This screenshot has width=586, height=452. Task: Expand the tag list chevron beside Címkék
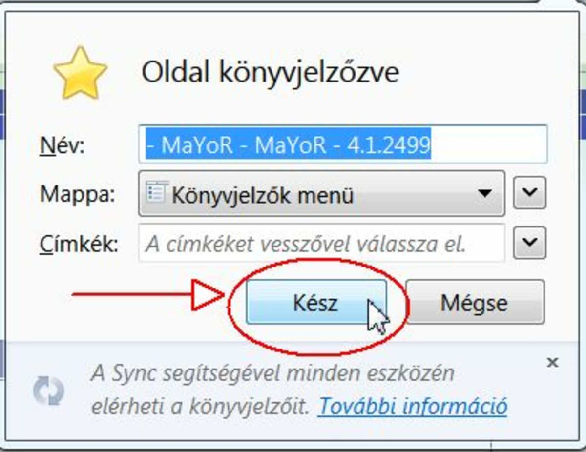530,243
